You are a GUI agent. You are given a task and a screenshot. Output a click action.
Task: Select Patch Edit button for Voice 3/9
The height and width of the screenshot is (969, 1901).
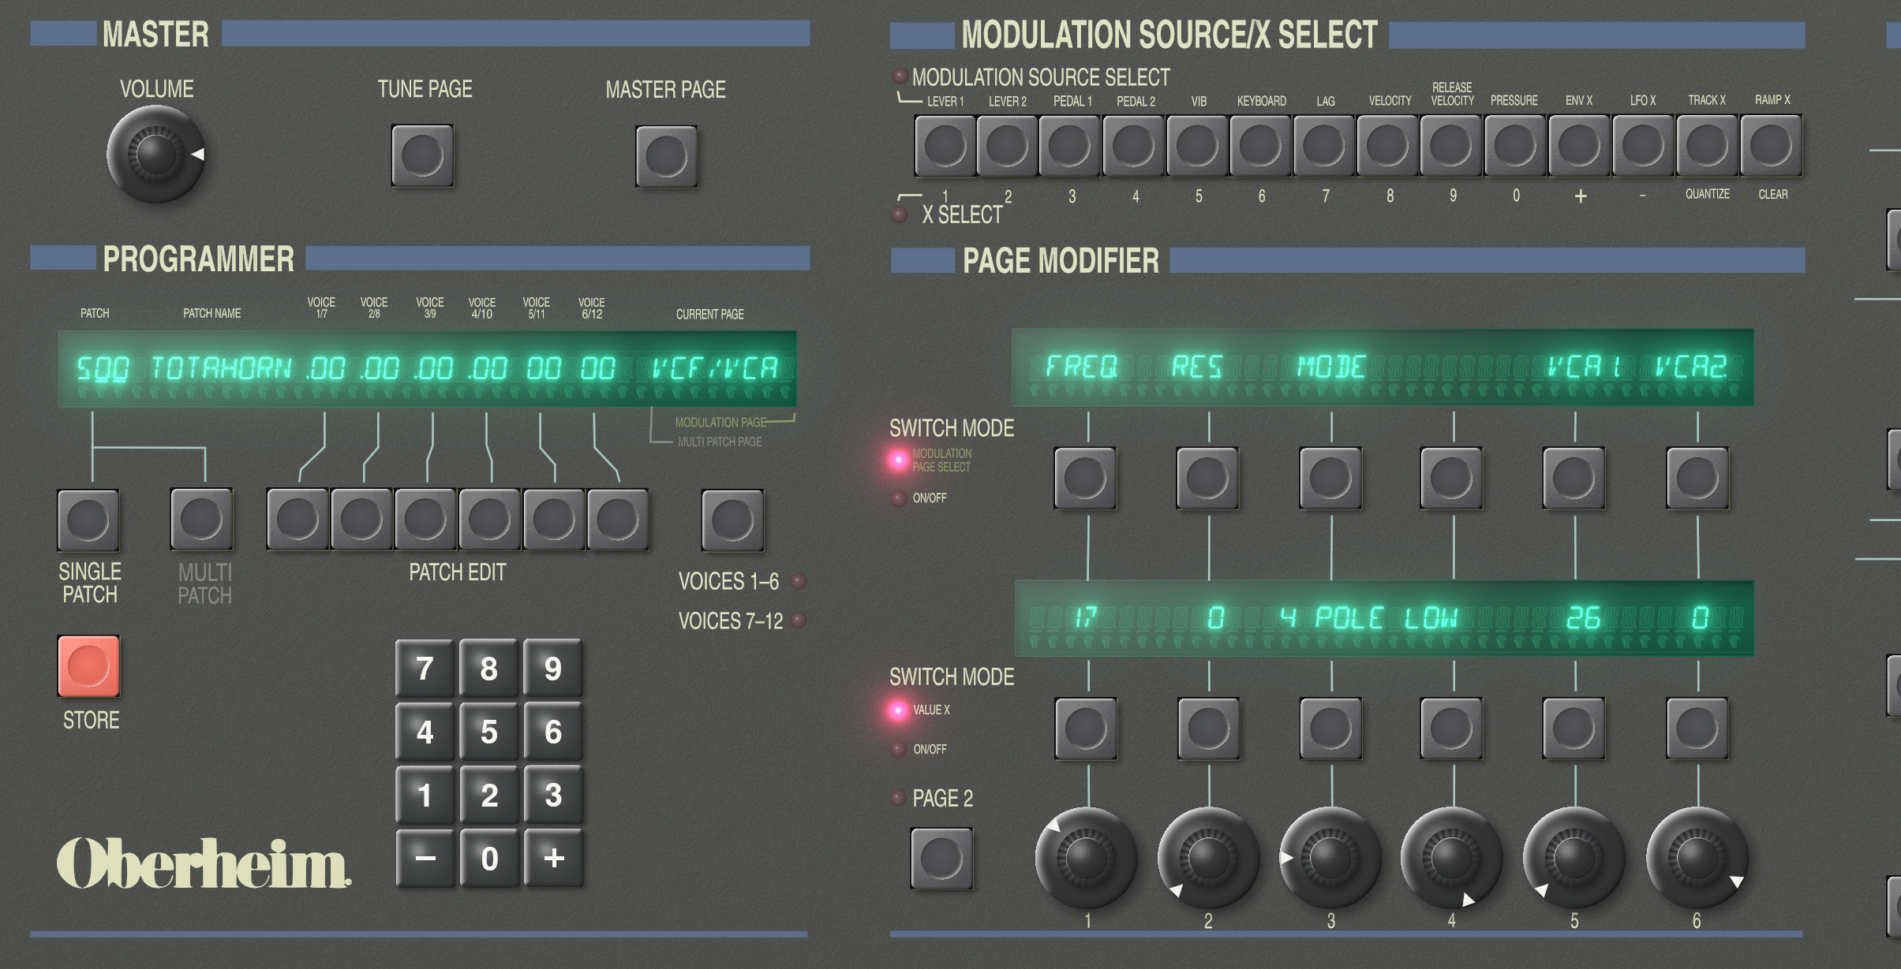(425, 520)
